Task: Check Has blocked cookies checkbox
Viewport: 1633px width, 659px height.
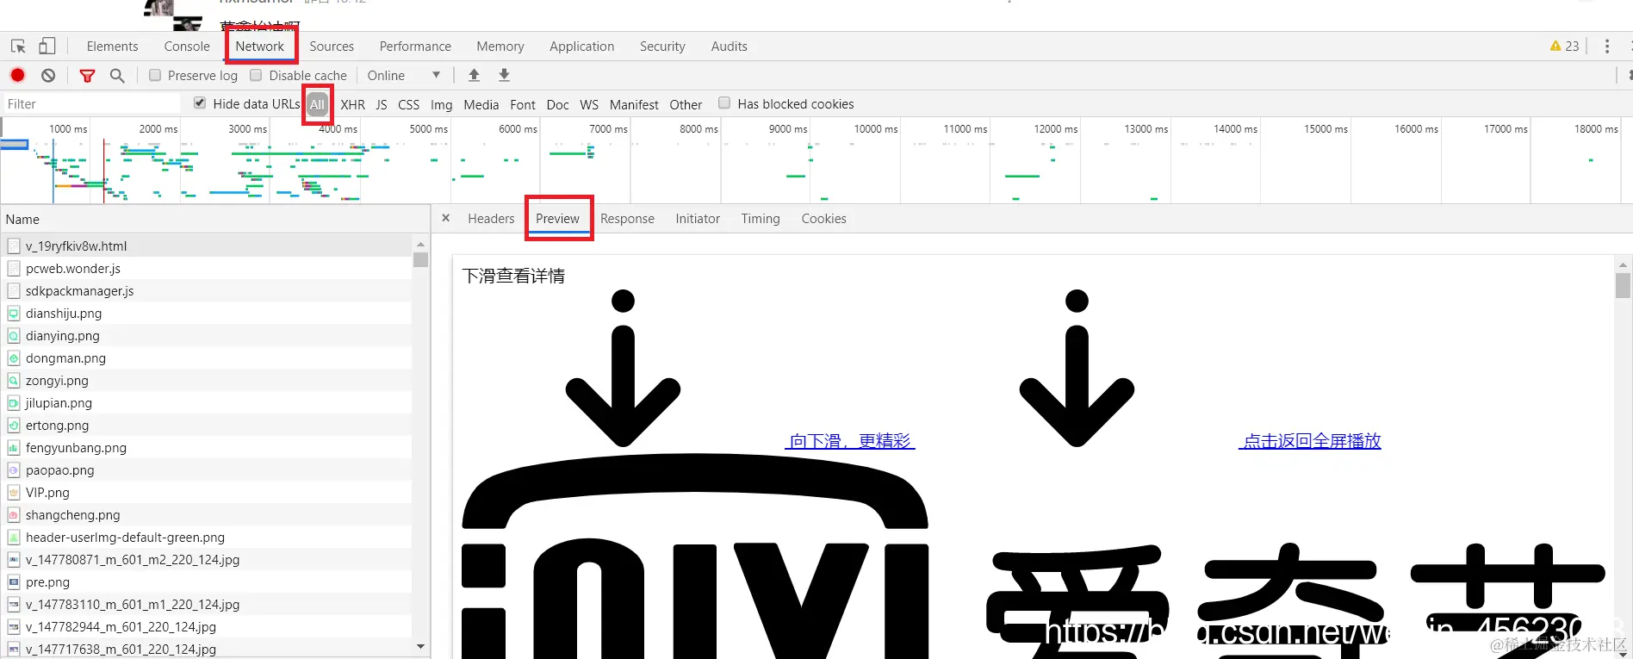Action: click(724, 103)
